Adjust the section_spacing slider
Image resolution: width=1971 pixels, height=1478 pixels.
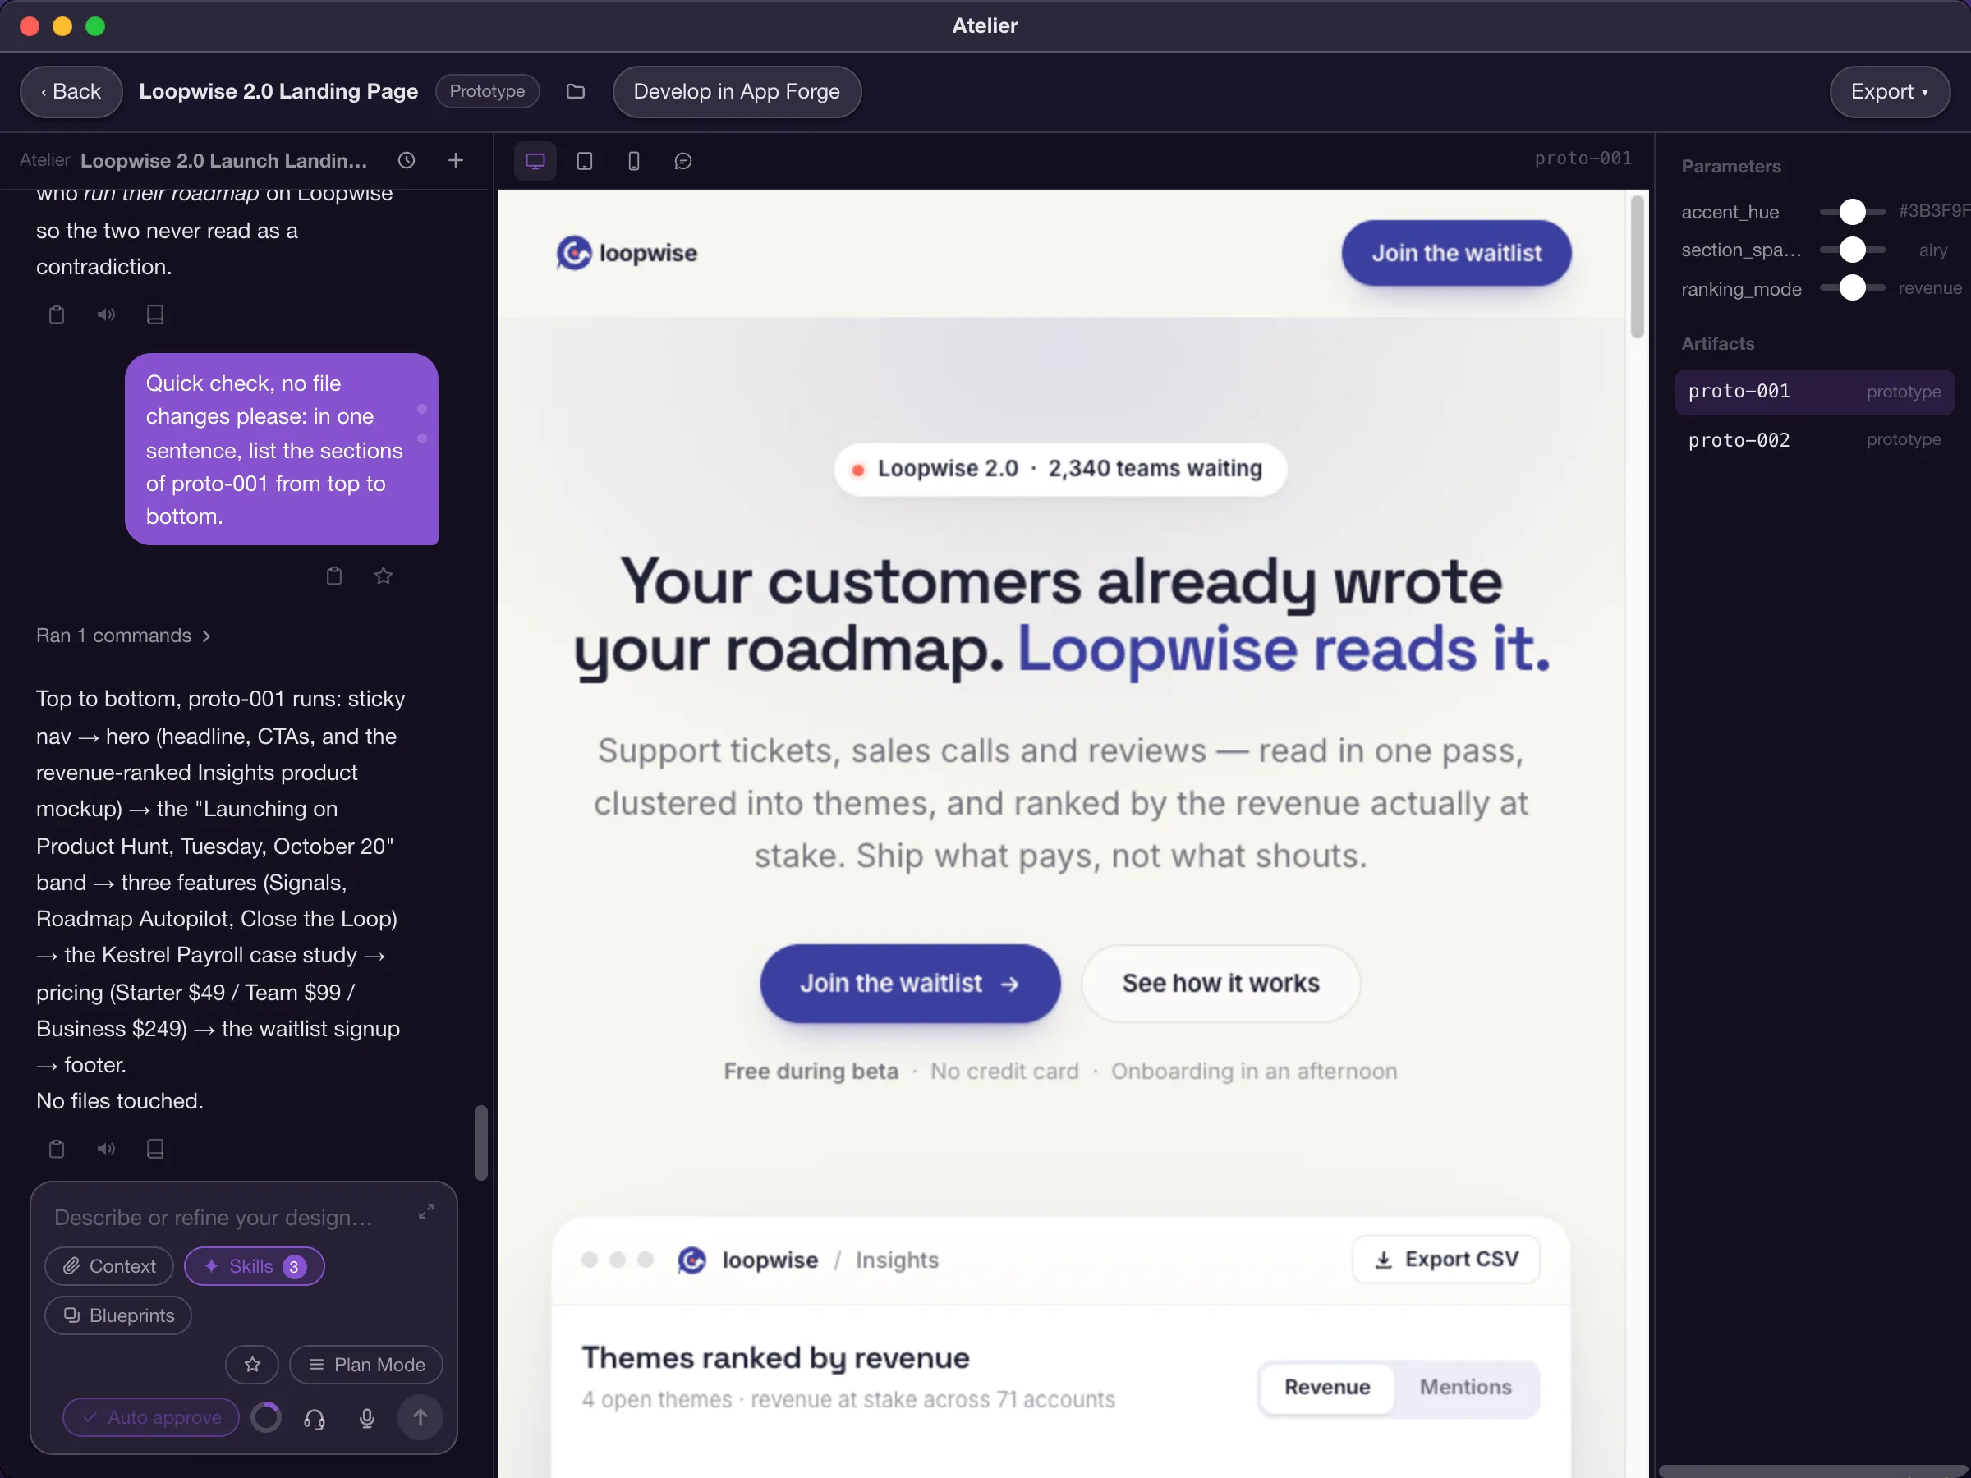pos(1853,250)
